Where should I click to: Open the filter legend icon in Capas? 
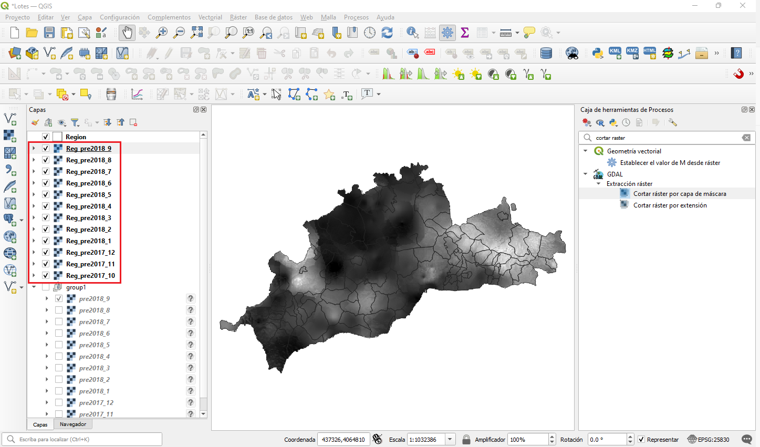[75, 122]
